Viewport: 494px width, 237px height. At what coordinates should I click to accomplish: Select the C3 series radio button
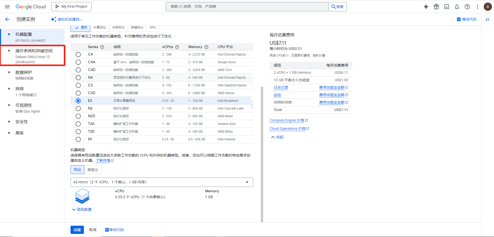tap(78, 85)
